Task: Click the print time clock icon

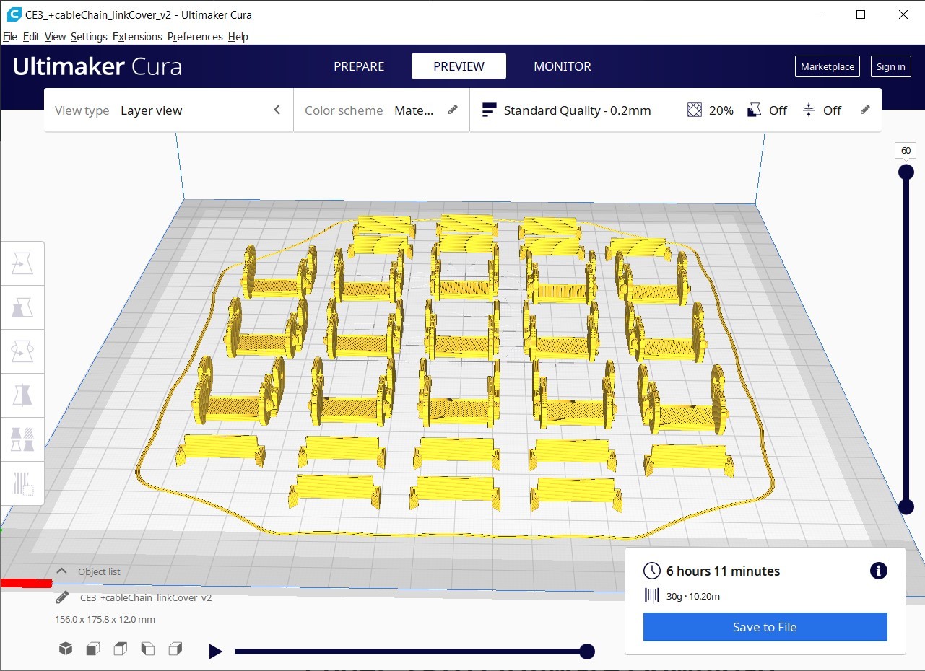Action: click(x=651, y=571)
